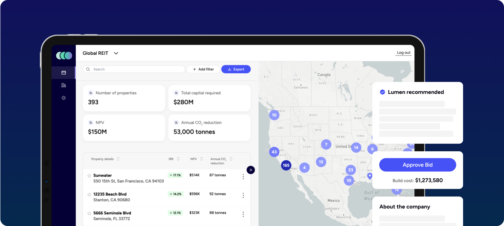Select map cluster 6
Viewport: 504px width, 226px height.
click(x=372, y=149)
